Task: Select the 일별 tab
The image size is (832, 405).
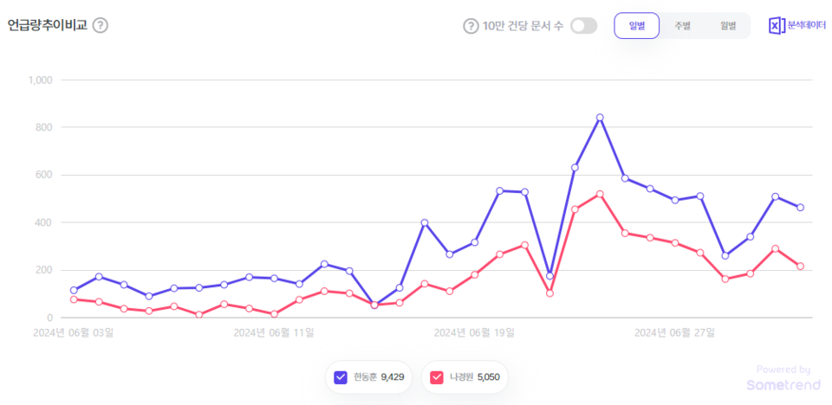Action: pos(637,25)
